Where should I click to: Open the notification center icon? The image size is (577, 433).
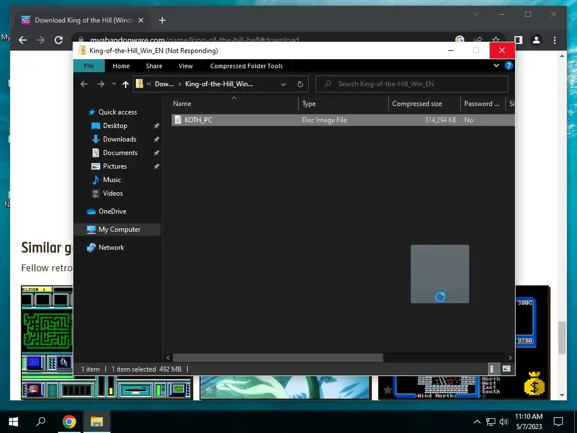pyautogui.click(x=558, y=422)
